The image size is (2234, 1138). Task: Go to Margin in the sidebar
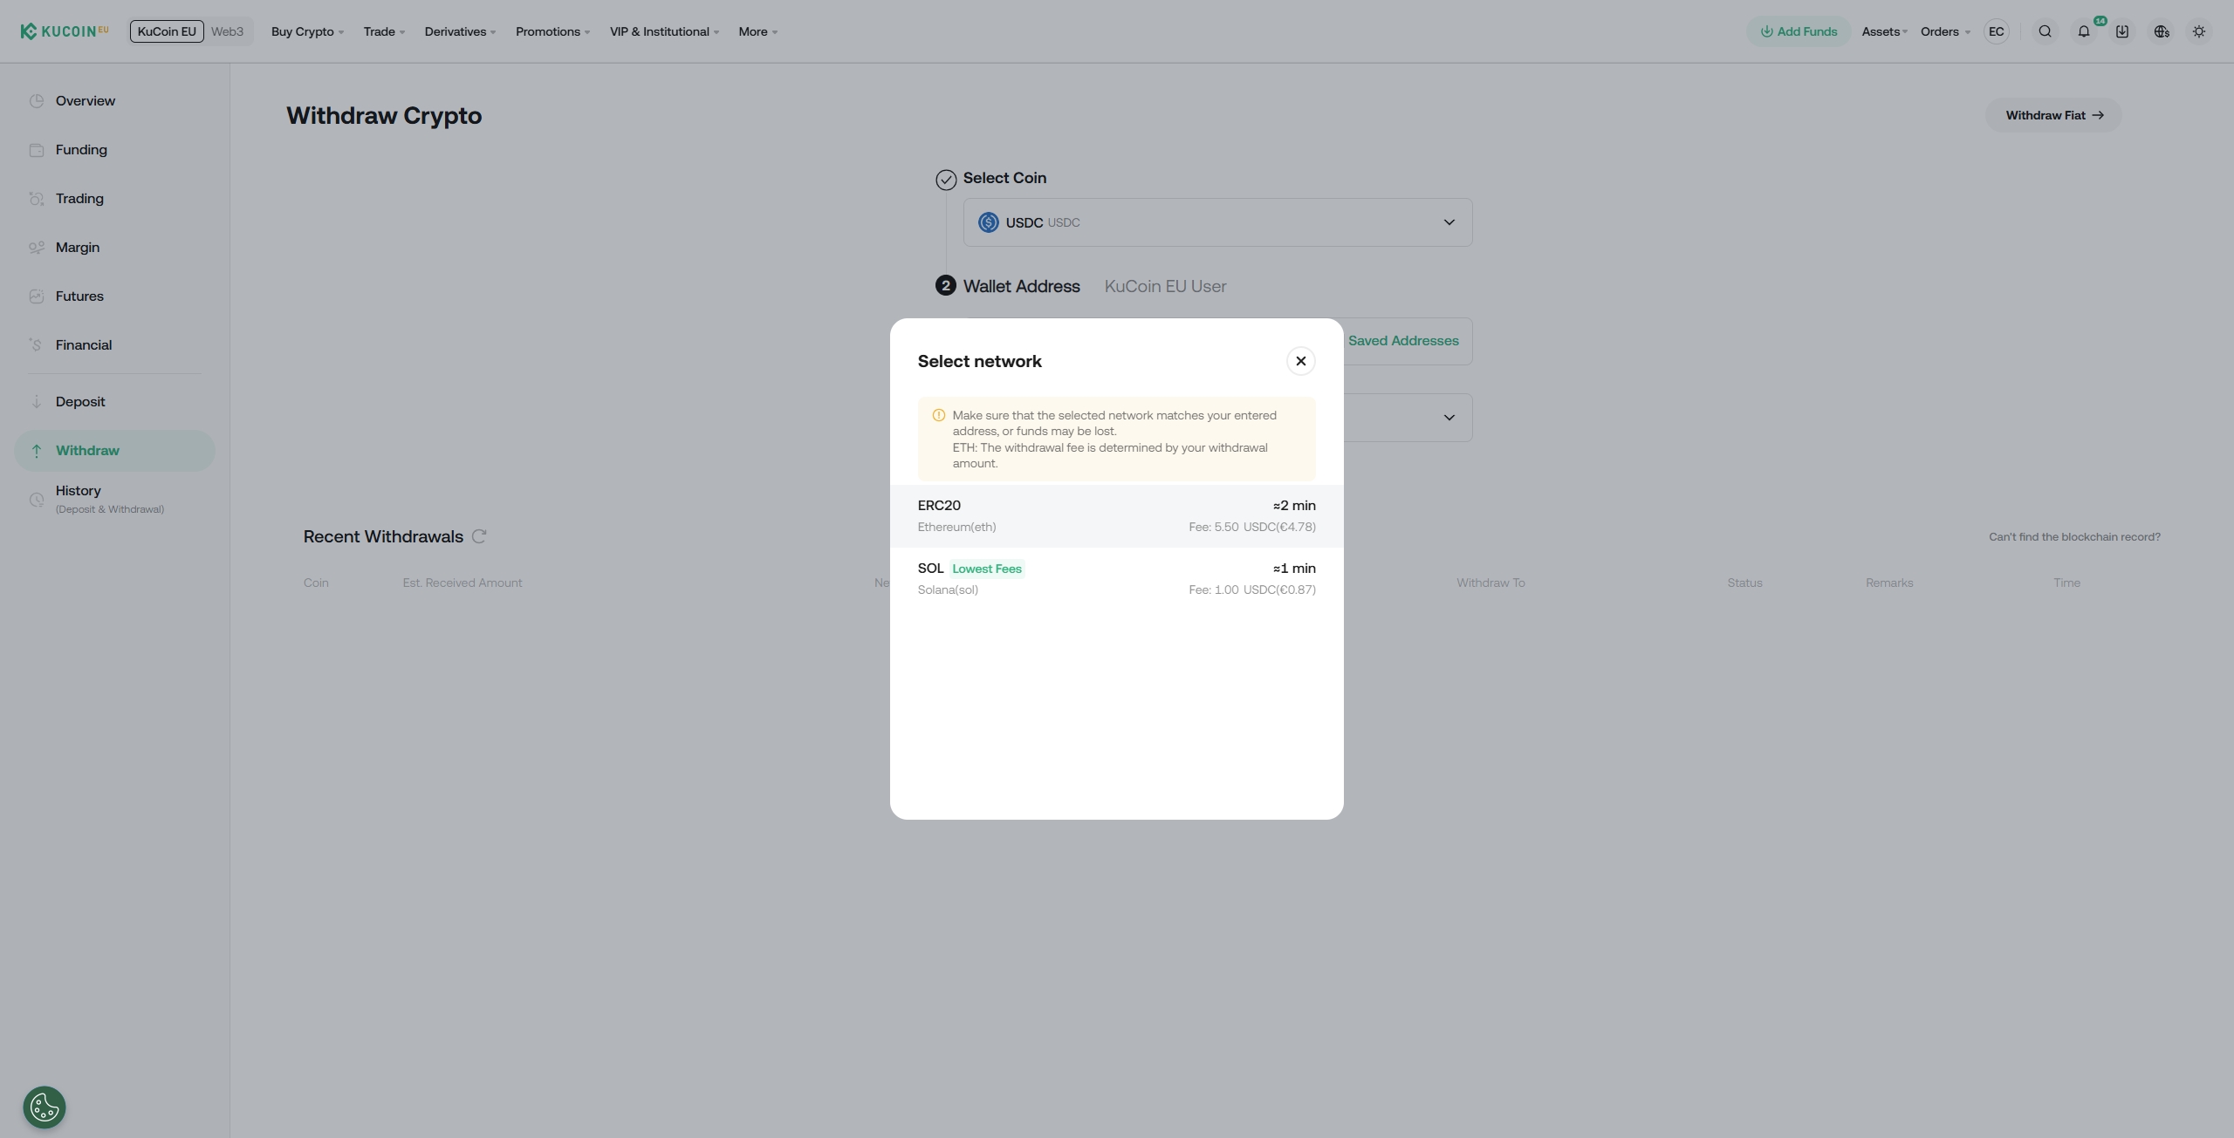point(114,248)
